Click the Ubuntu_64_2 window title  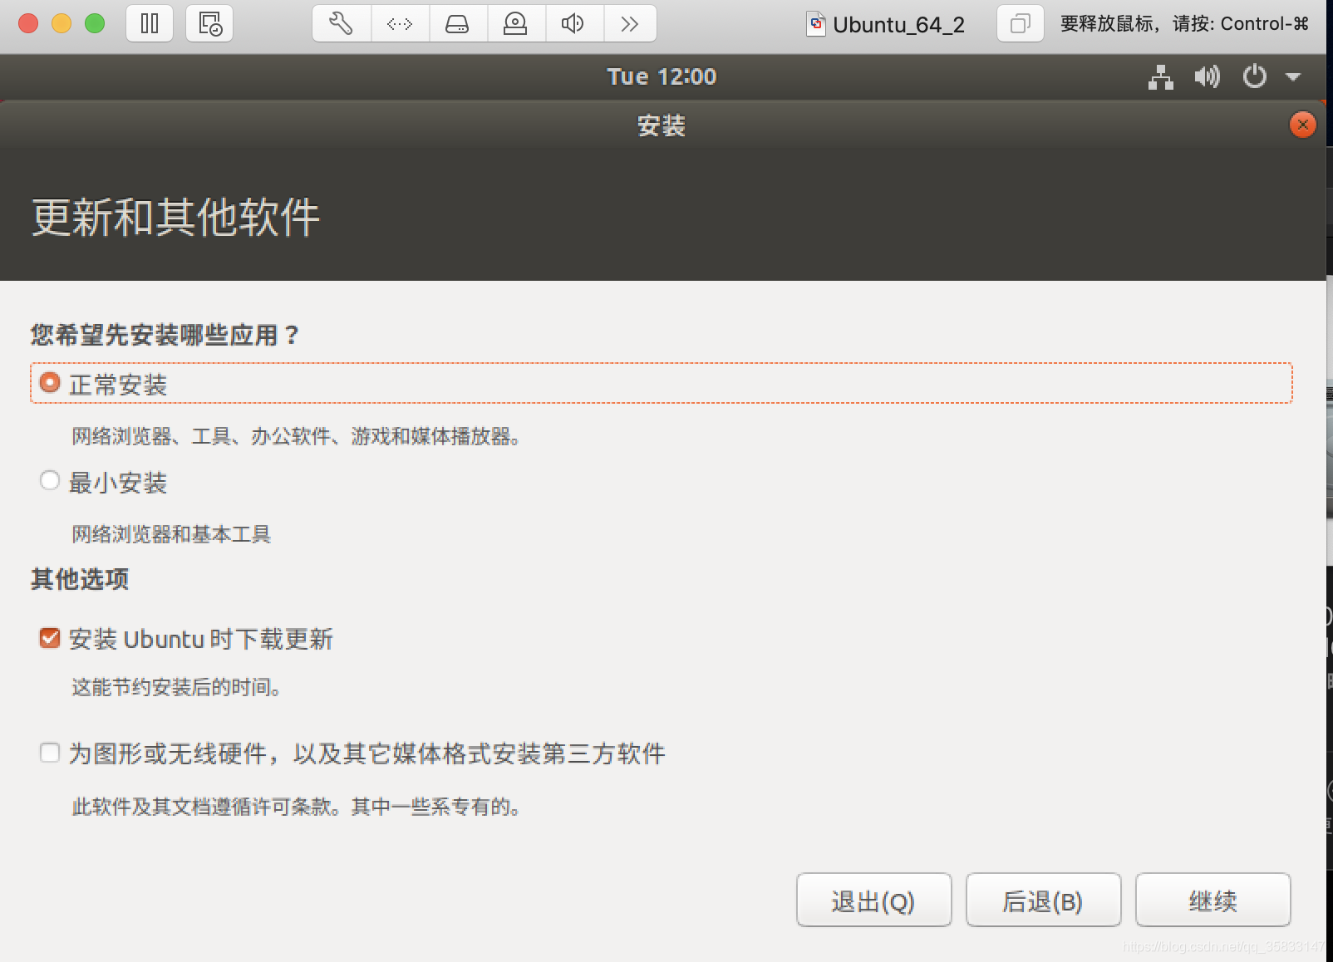pyautogui.click(x=898, y=25)
